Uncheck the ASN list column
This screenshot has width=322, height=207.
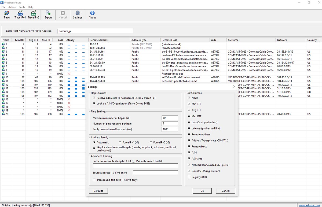189,153
